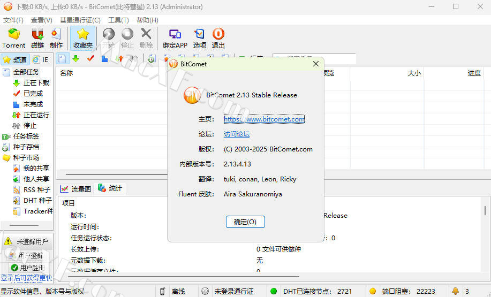Sort task list by 大小 column
The width and height of the screenshot is (491, 297).
click(414, 73)
